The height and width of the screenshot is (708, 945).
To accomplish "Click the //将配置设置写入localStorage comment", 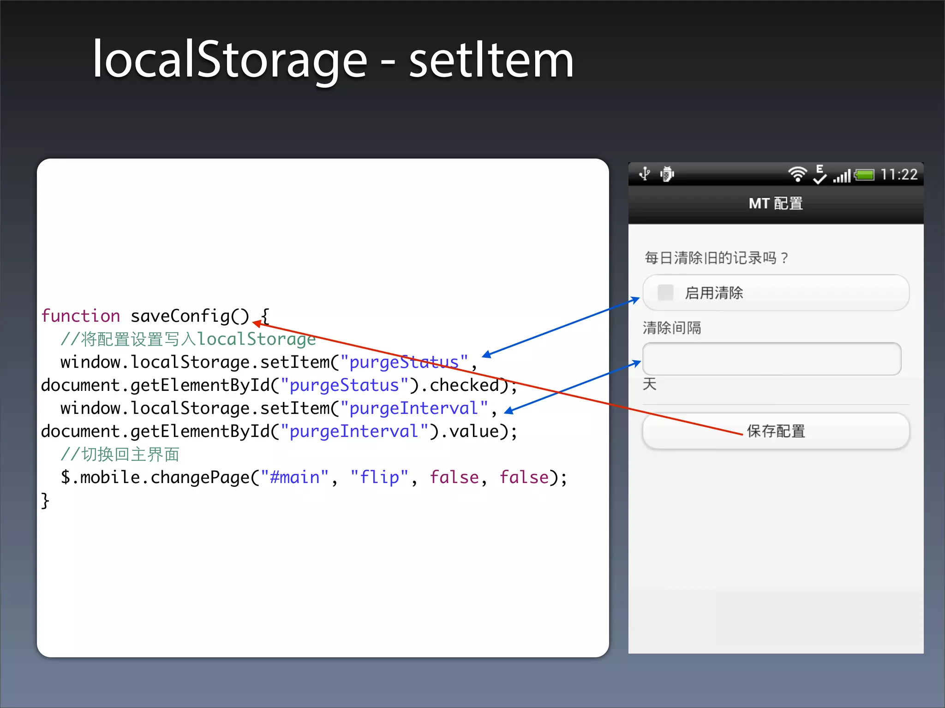I will tap(188, 339).
